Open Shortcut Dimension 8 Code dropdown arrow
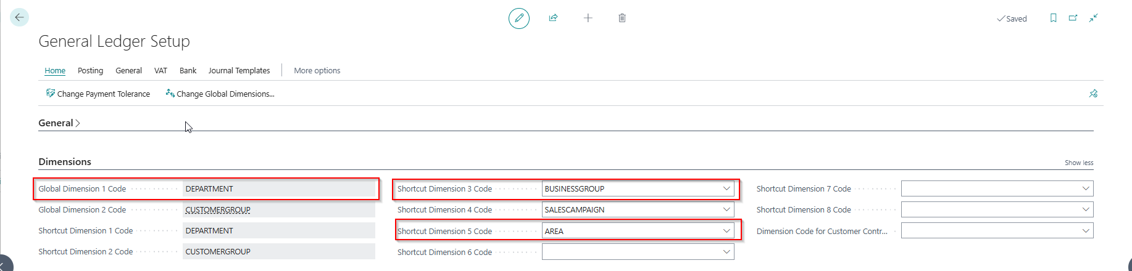1132x271 pixels. 1086,209
